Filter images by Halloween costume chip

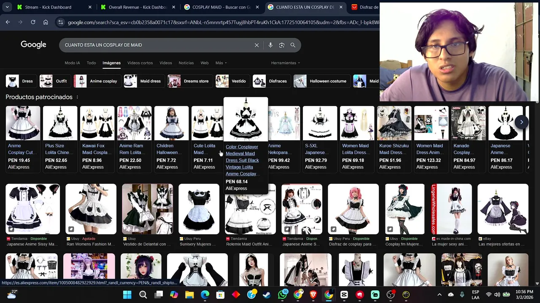tap(321, 81)
